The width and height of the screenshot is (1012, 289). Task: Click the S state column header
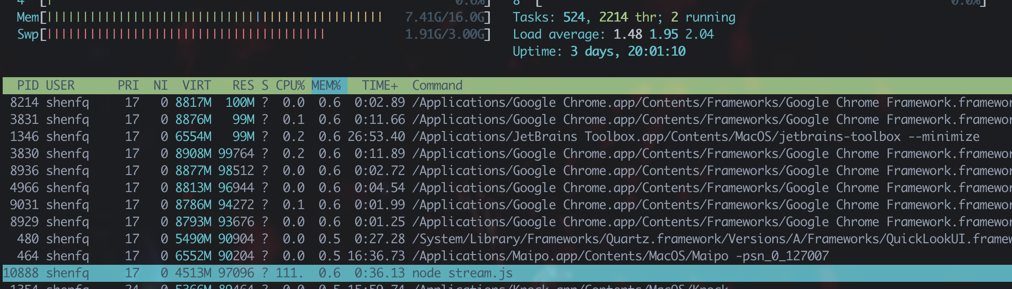click(265, 85)
